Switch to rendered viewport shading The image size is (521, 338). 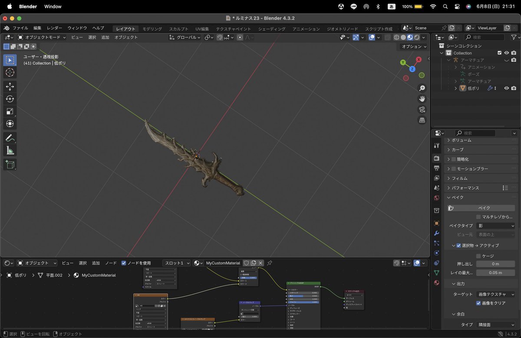click(x=417, y=37)
